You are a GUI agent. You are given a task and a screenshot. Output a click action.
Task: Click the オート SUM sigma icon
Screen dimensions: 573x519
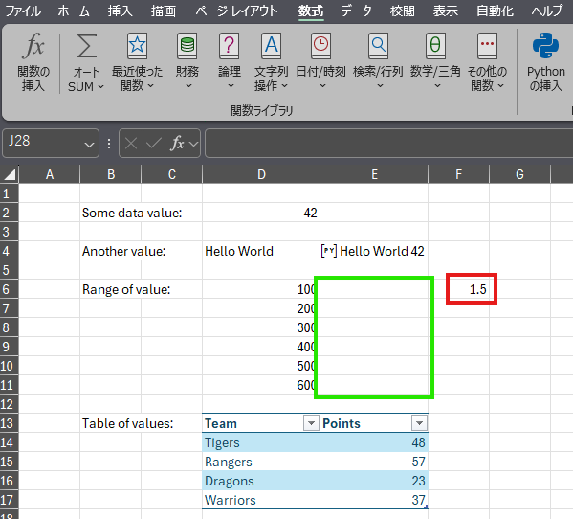87,47
